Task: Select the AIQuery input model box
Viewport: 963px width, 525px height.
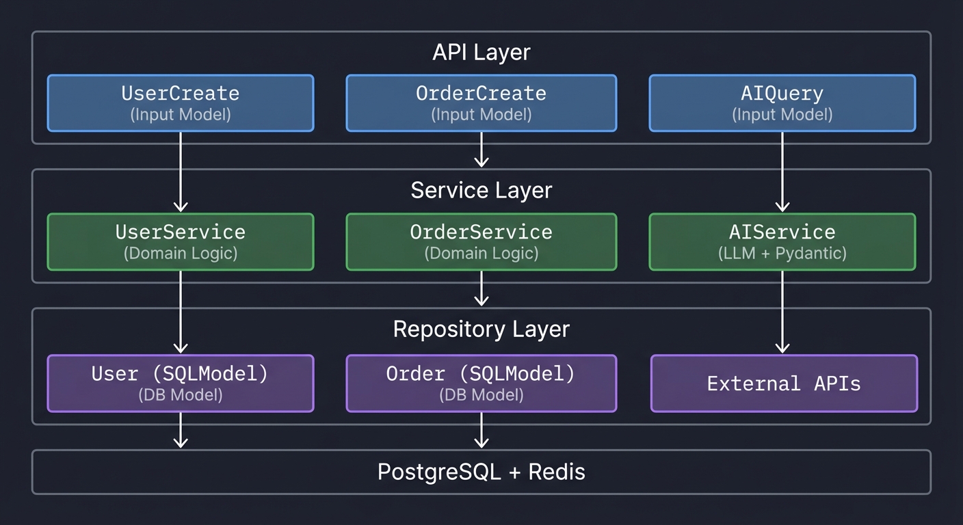Action: [x=782, y=103]
